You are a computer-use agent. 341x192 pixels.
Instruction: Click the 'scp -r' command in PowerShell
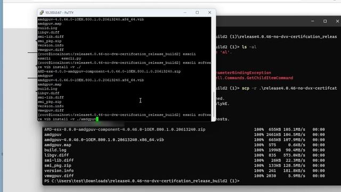pos(249,88)
